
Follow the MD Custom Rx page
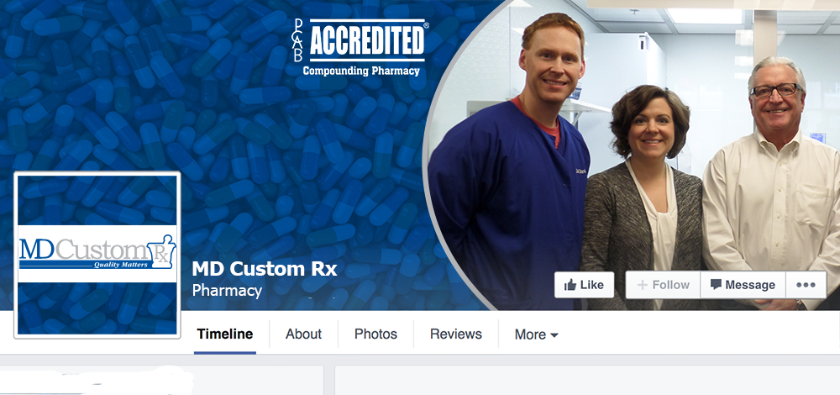663,285
